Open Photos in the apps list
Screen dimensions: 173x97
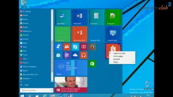click(24, 19)
